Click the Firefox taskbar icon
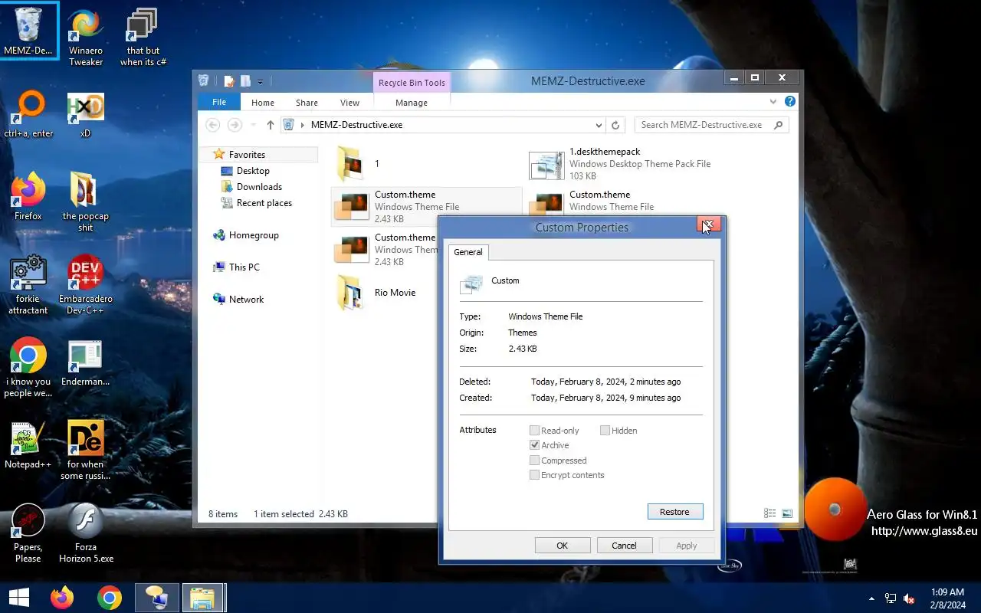 (62, 598)
